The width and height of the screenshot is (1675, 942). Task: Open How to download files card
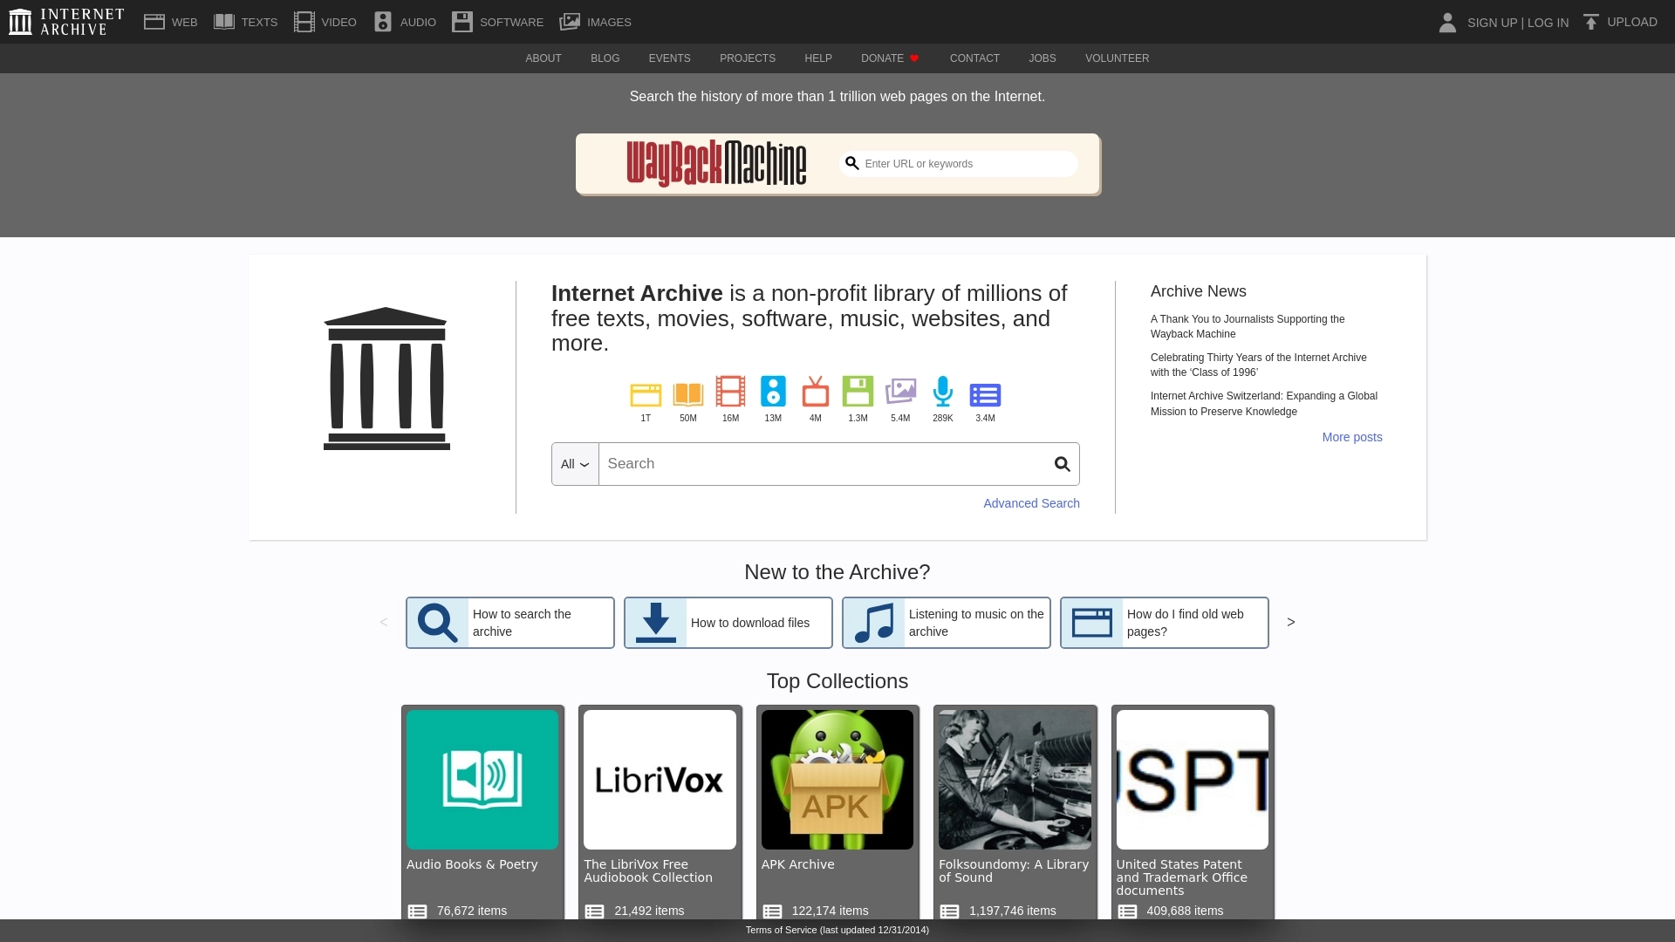click(728, 623)
